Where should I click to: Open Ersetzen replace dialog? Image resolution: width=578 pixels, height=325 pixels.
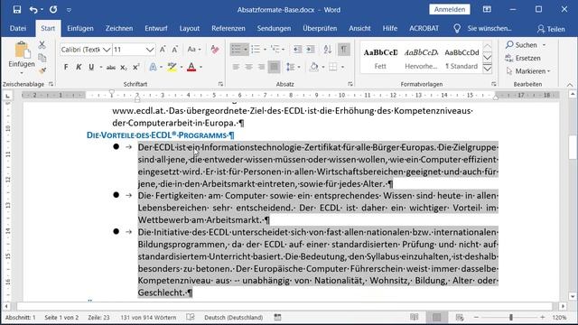pyautogui.click(x=523, y=58)
